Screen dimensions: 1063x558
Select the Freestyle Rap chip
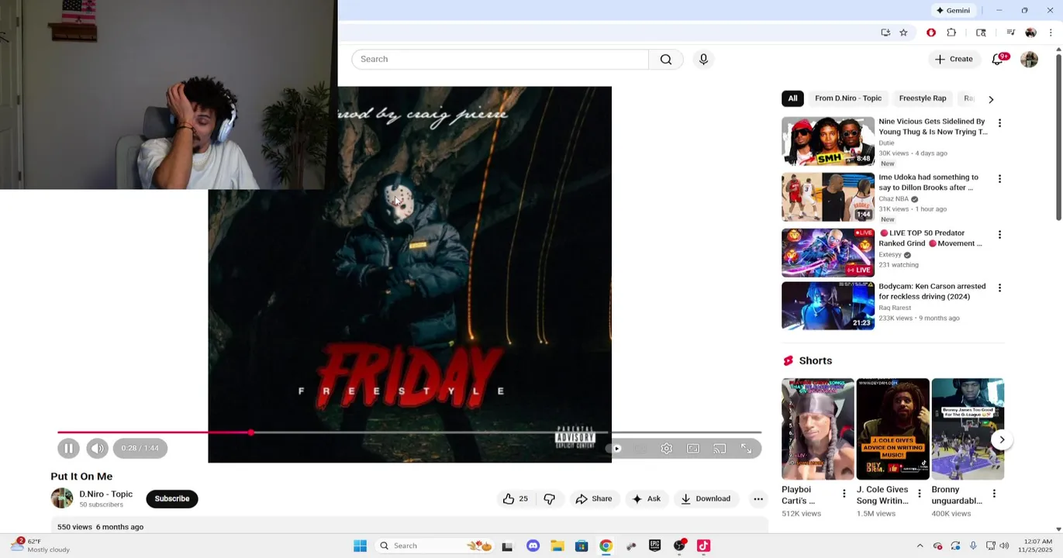click(923, 98)
